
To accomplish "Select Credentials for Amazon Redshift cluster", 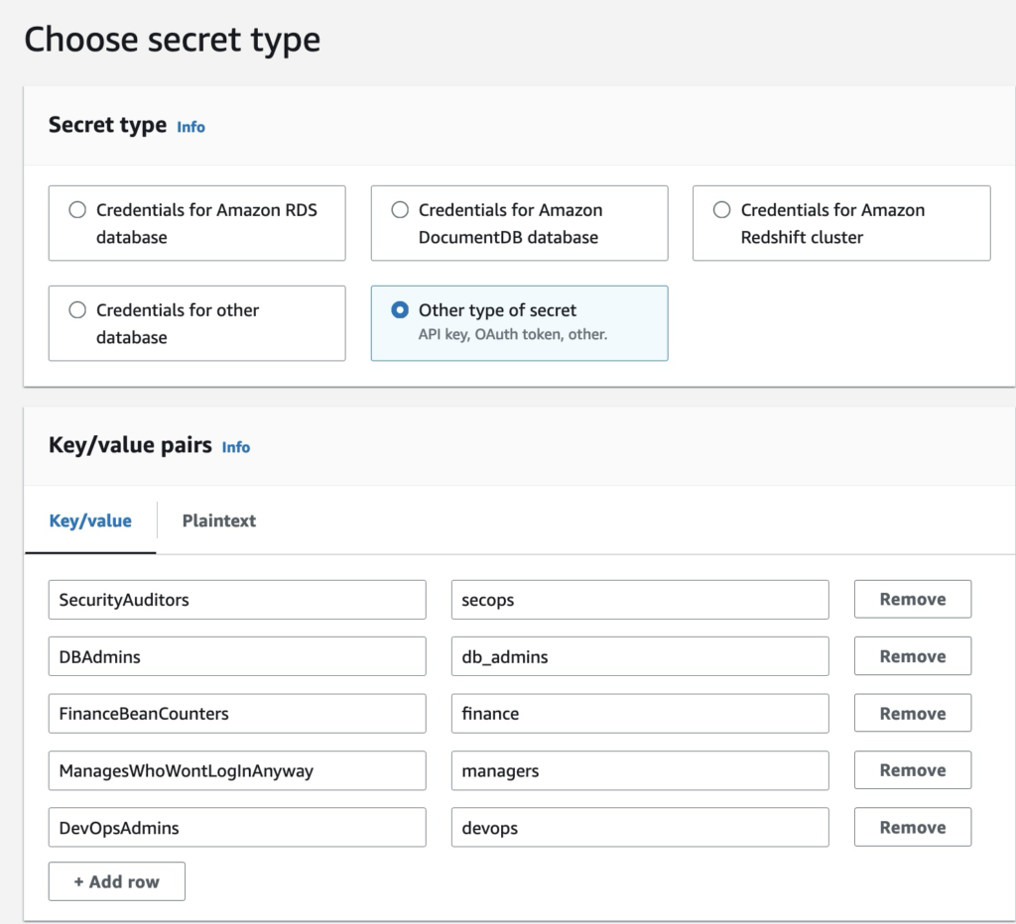I will click(x=722, y=210).
